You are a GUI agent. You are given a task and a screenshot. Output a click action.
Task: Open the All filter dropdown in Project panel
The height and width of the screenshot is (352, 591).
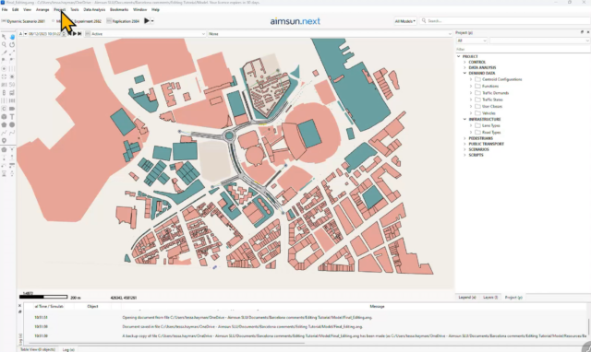pyautogui.click(x=472, y=41)
